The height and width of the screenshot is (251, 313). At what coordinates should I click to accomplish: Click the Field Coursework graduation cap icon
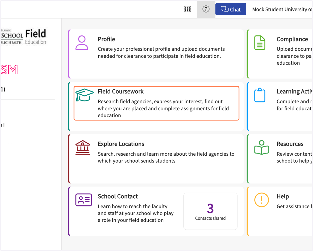tap(84, 95)
